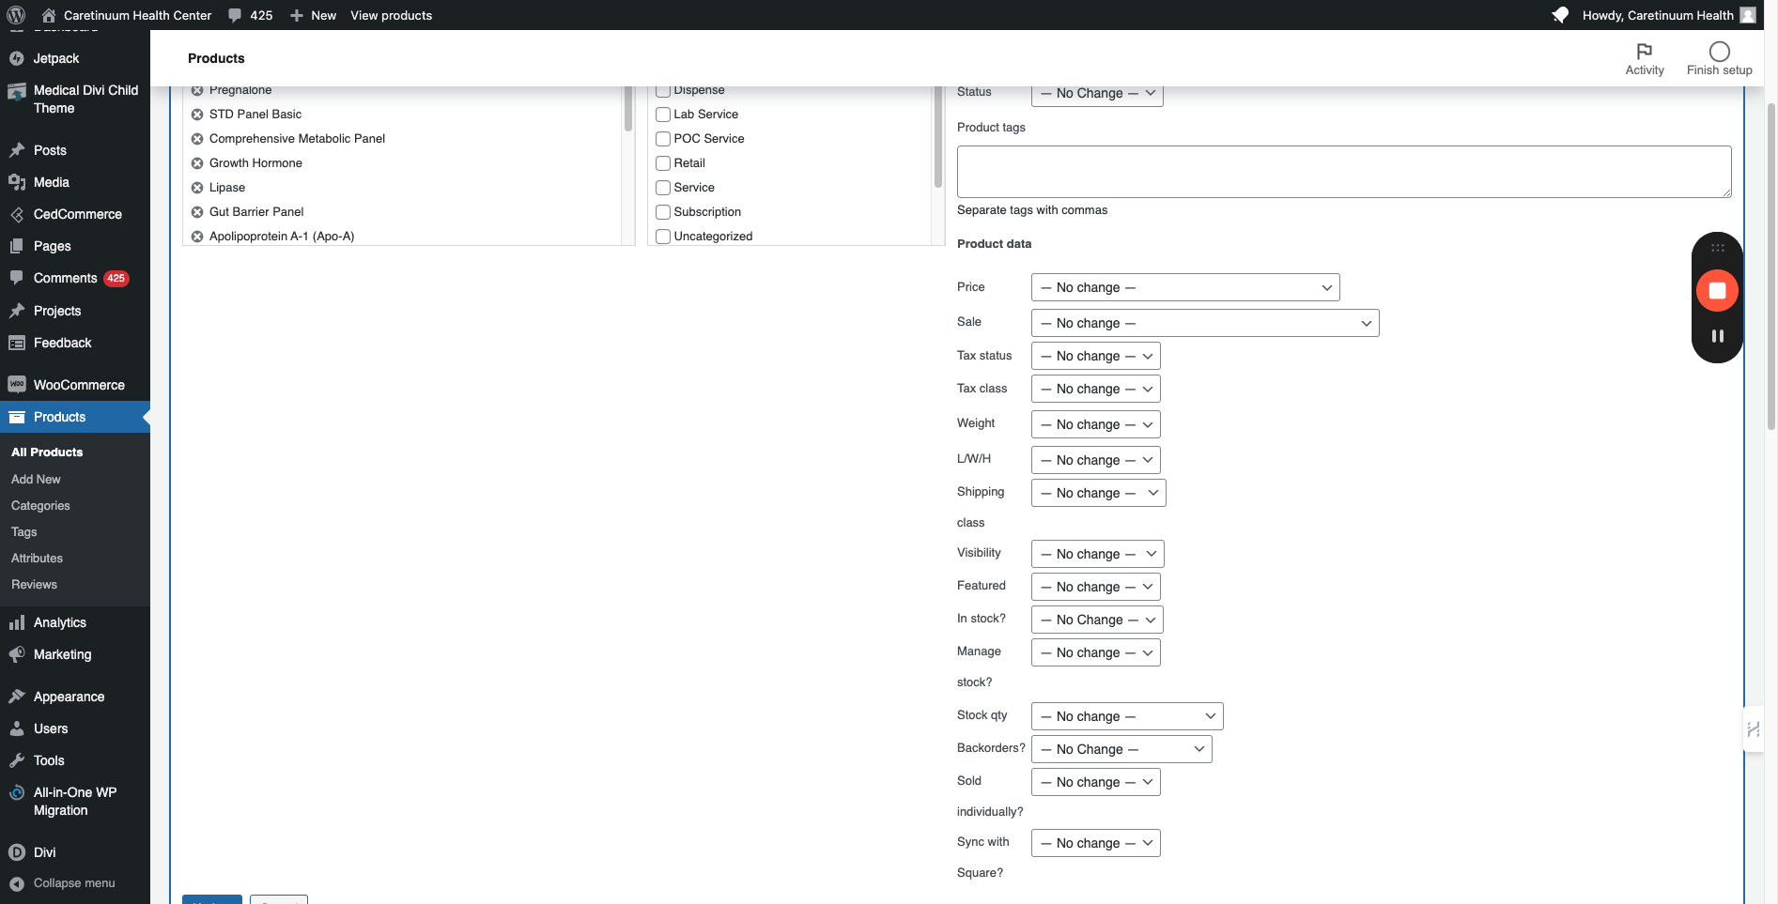Check the POC Service category

click(663, 139)
